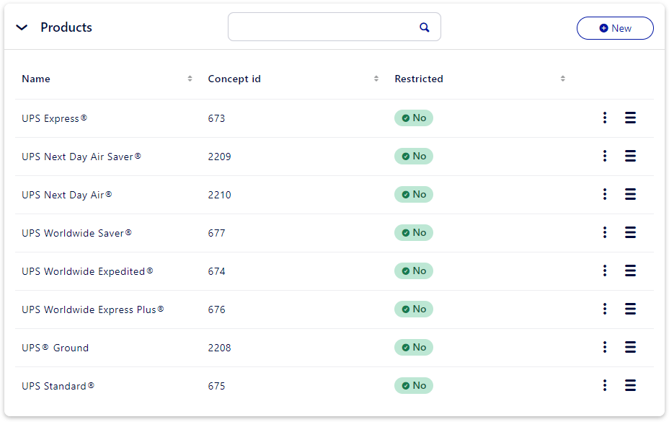Click concept id 676
Image resolution: width=669 pixels, height=422 pixels.
pos(216,309)
